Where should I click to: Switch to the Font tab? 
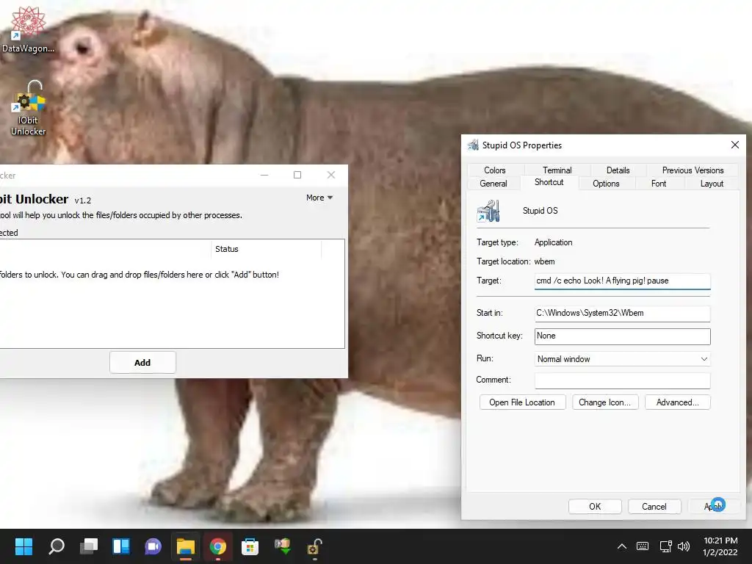659,184
